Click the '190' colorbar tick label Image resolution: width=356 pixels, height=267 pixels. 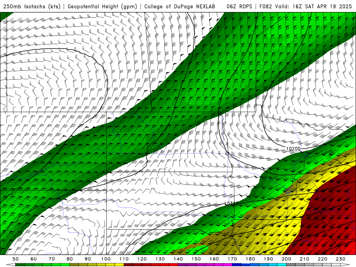(268, 259)
